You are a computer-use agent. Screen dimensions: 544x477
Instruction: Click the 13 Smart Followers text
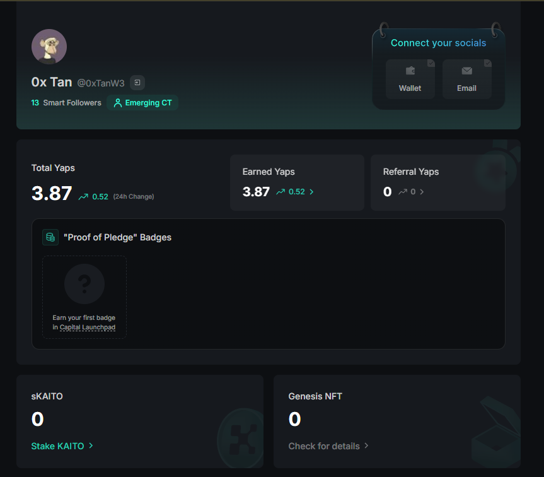66,103
